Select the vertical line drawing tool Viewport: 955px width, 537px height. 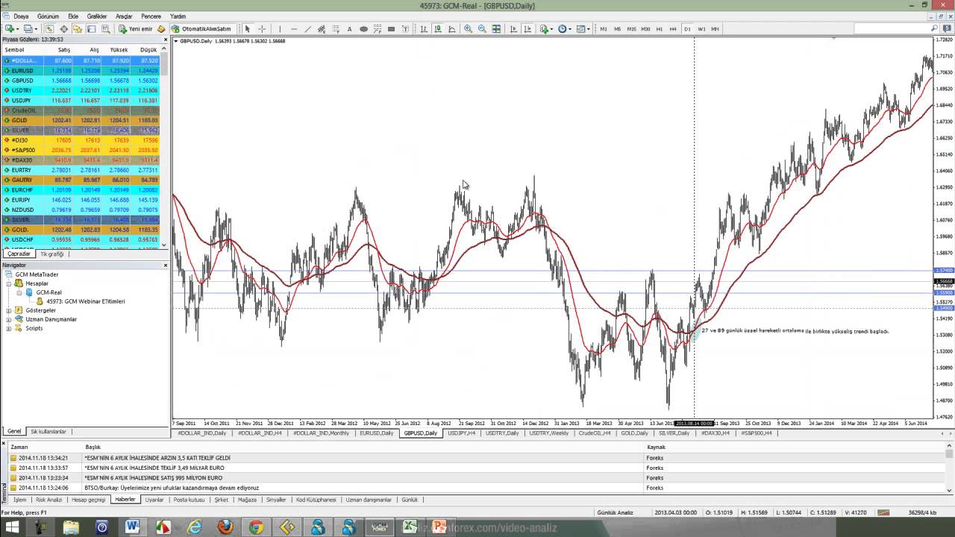pyautogui.click(x=280, y=29)
